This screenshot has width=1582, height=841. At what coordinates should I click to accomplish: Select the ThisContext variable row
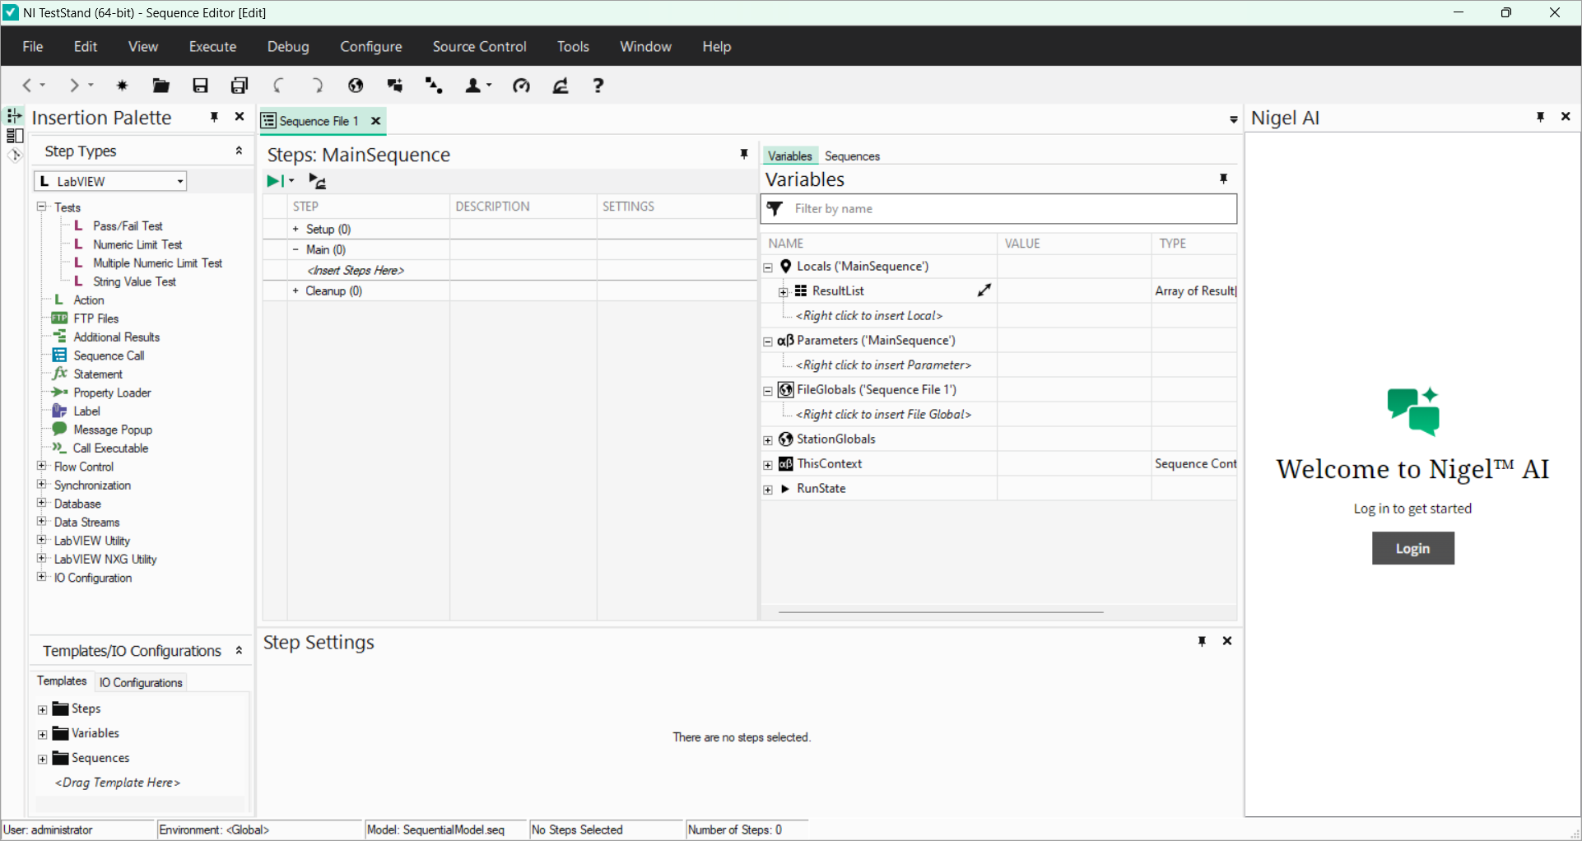pos(998,464)
